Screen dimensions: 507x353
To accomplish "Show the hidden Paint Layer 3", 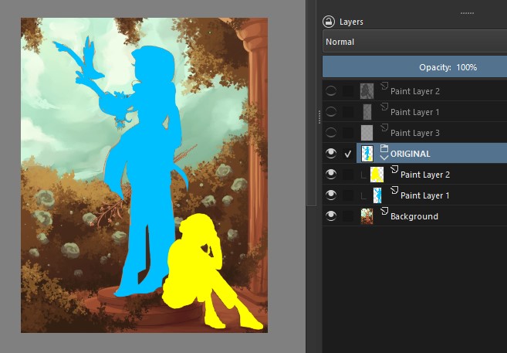I will [331, 132].
